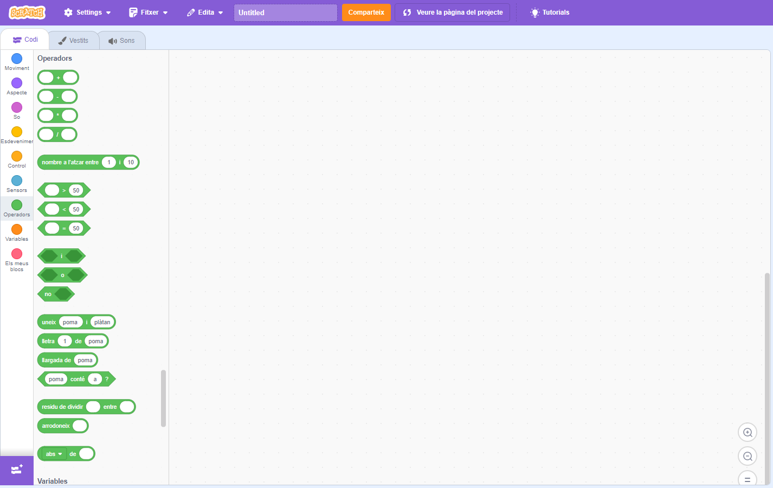Expand the Fitxer menu

click(x=149, y=12)
